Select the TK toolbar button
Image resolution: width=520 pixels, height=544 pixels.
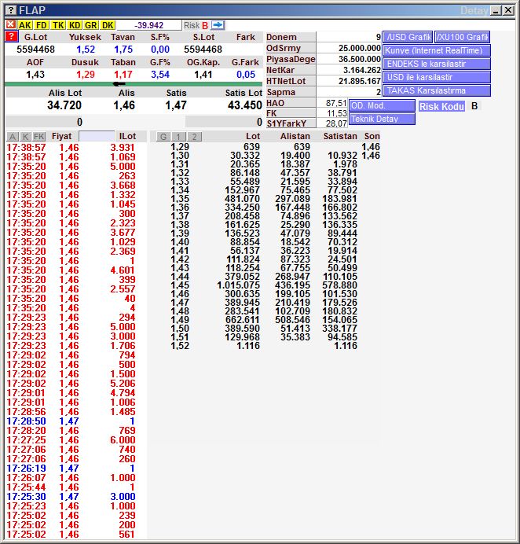(58, 25)
